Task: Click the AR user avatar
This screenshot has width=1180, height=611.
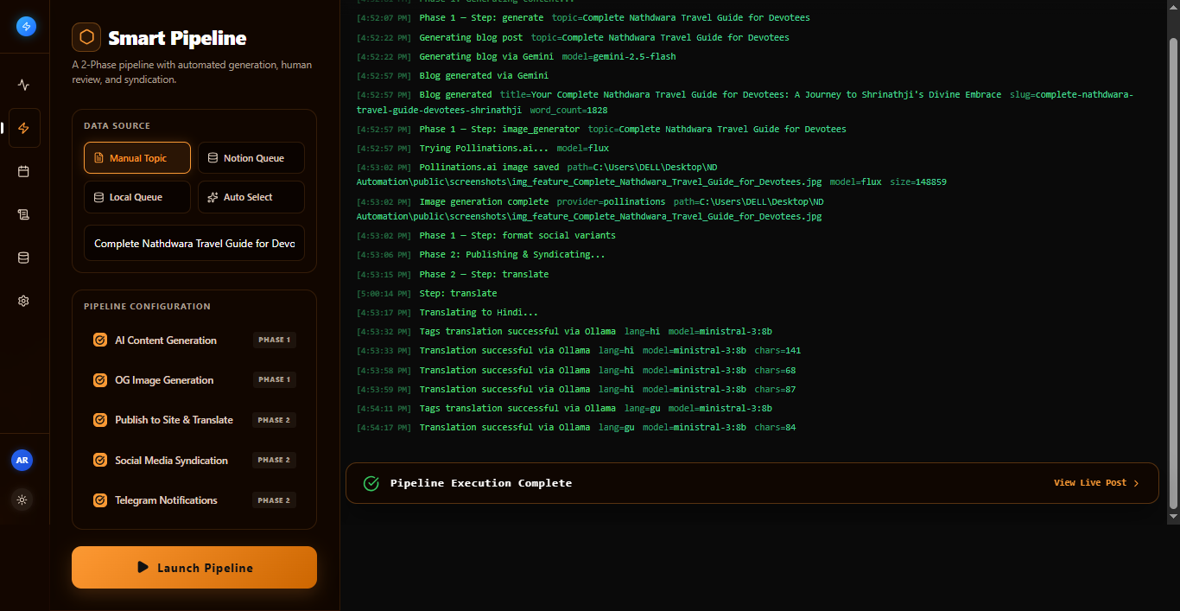Action: tap(22, 461)
